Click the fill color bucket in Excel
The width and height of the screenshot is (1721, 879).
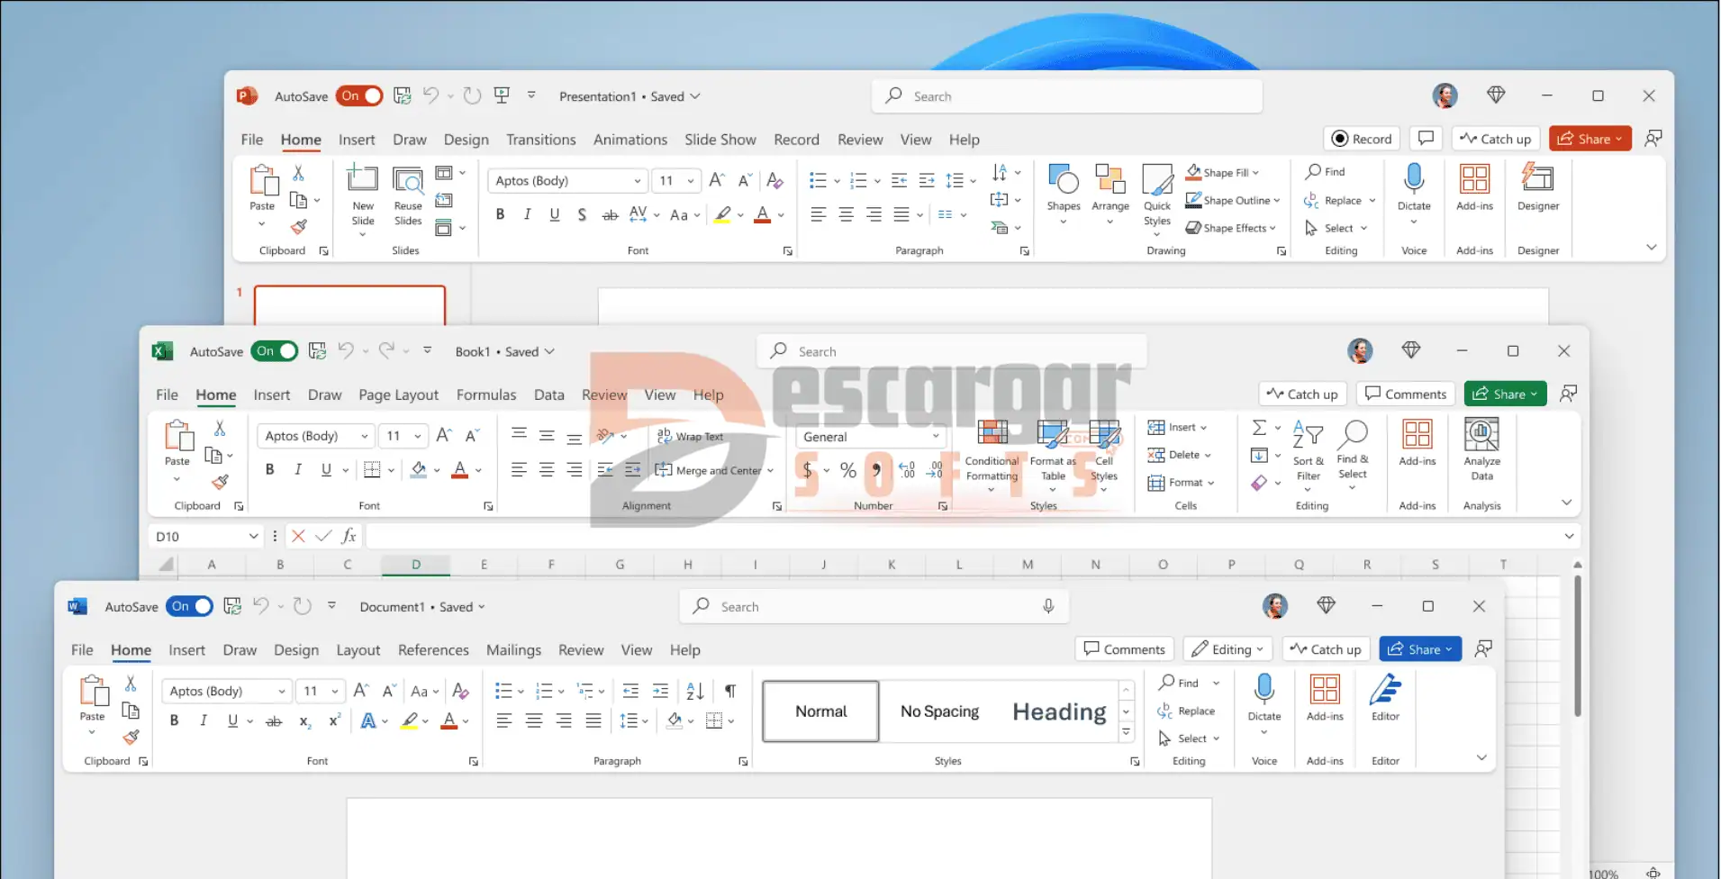tap(419, 469)
